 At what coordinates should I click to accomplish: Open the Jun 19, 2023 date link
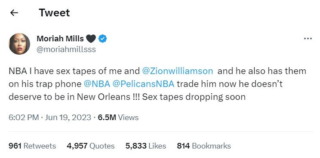click(68, 118)
